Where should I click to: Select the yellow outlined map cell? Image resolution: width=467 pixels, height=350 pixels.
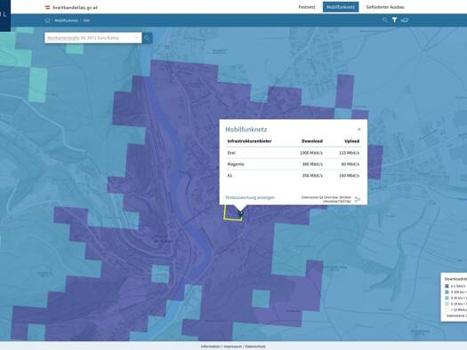(232, 212)
